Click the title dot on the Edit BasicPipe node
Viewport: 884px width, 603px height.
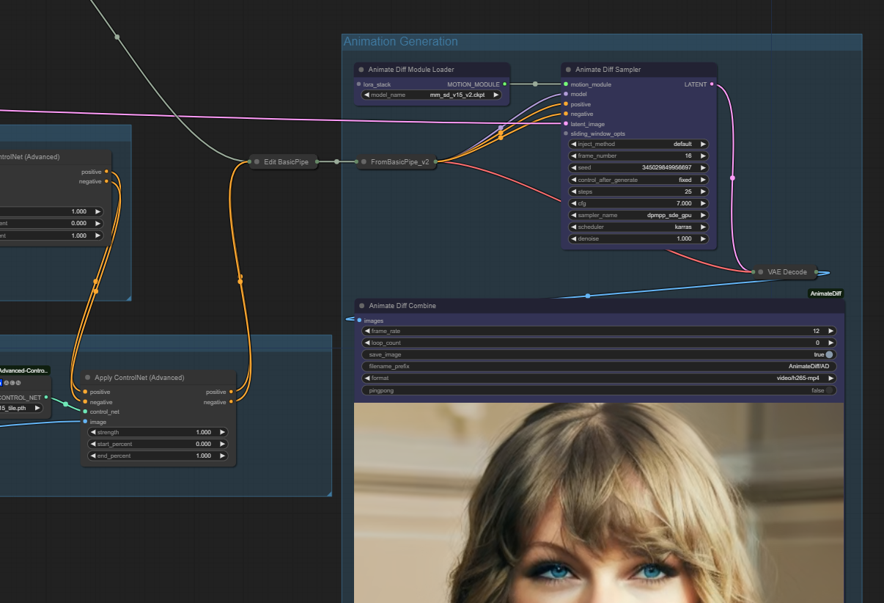pos(257,161)
